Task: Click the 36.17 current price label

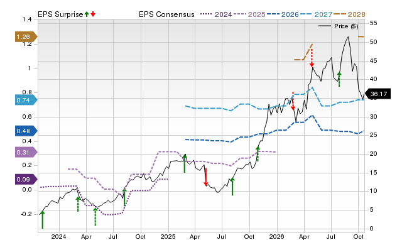Action: 378,94
